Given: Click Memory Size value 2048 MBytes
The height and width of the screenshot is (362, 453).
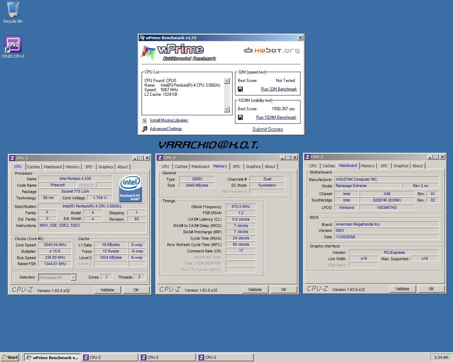Looking at the screenshot, I should (x=197, y=185).
